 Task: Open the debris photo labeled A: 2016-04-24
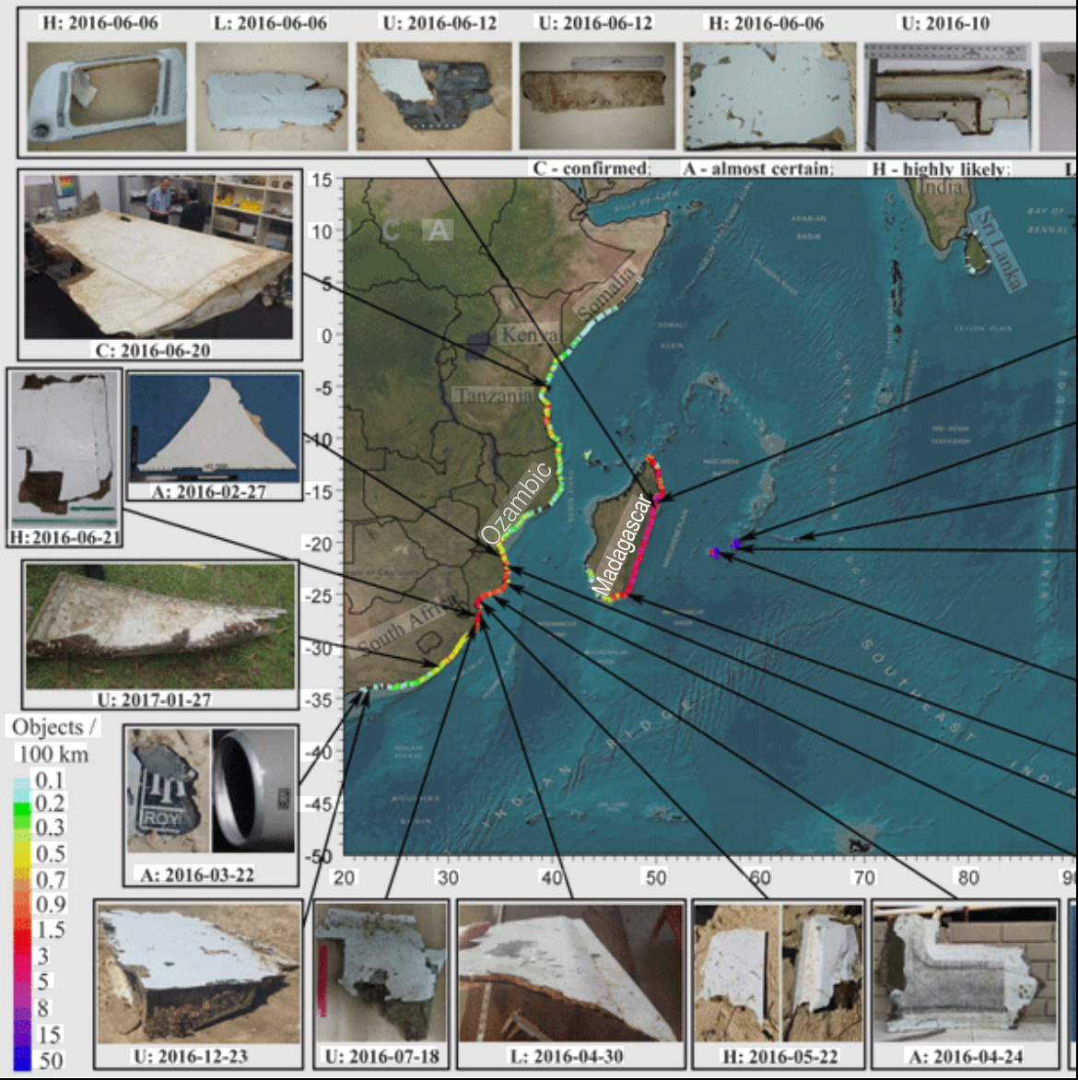click(965, 974)
